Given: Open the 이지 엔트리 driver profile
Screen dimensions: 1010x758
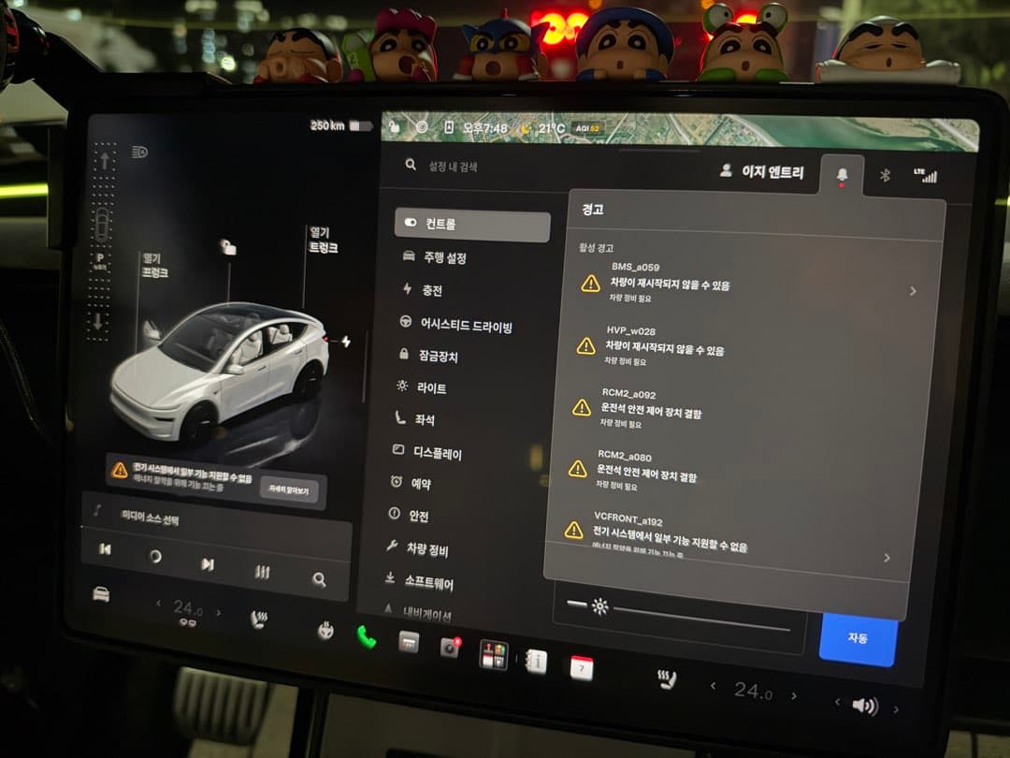Looking at the screenshot, I should point(763,171).
